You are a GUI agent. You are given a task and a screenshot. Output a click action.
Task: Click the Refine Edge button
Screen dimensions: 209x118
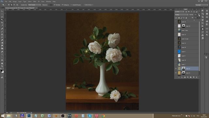point(88,5)
